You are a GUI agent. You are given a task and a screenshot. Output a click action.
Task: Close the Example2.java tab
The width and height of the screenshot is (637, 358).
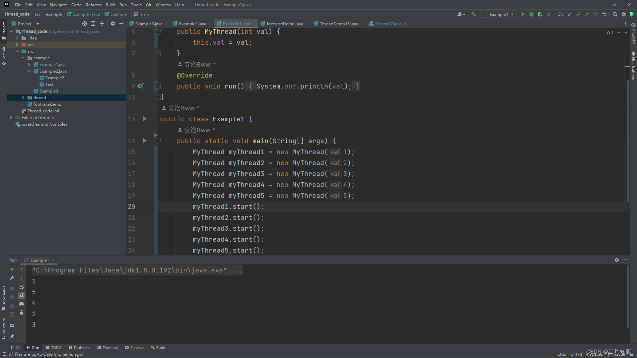click(210, 24)
